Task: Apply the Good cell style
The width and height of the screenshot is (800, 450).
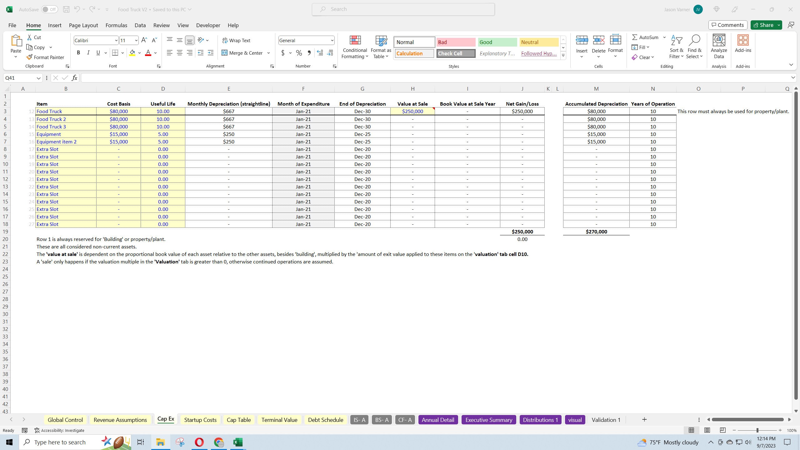Action: [497, 42]
